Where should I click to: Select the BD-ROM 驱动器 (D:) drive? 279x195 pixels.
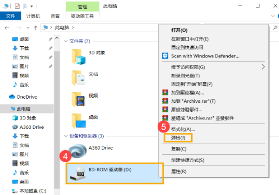click(x=114, y=174)
